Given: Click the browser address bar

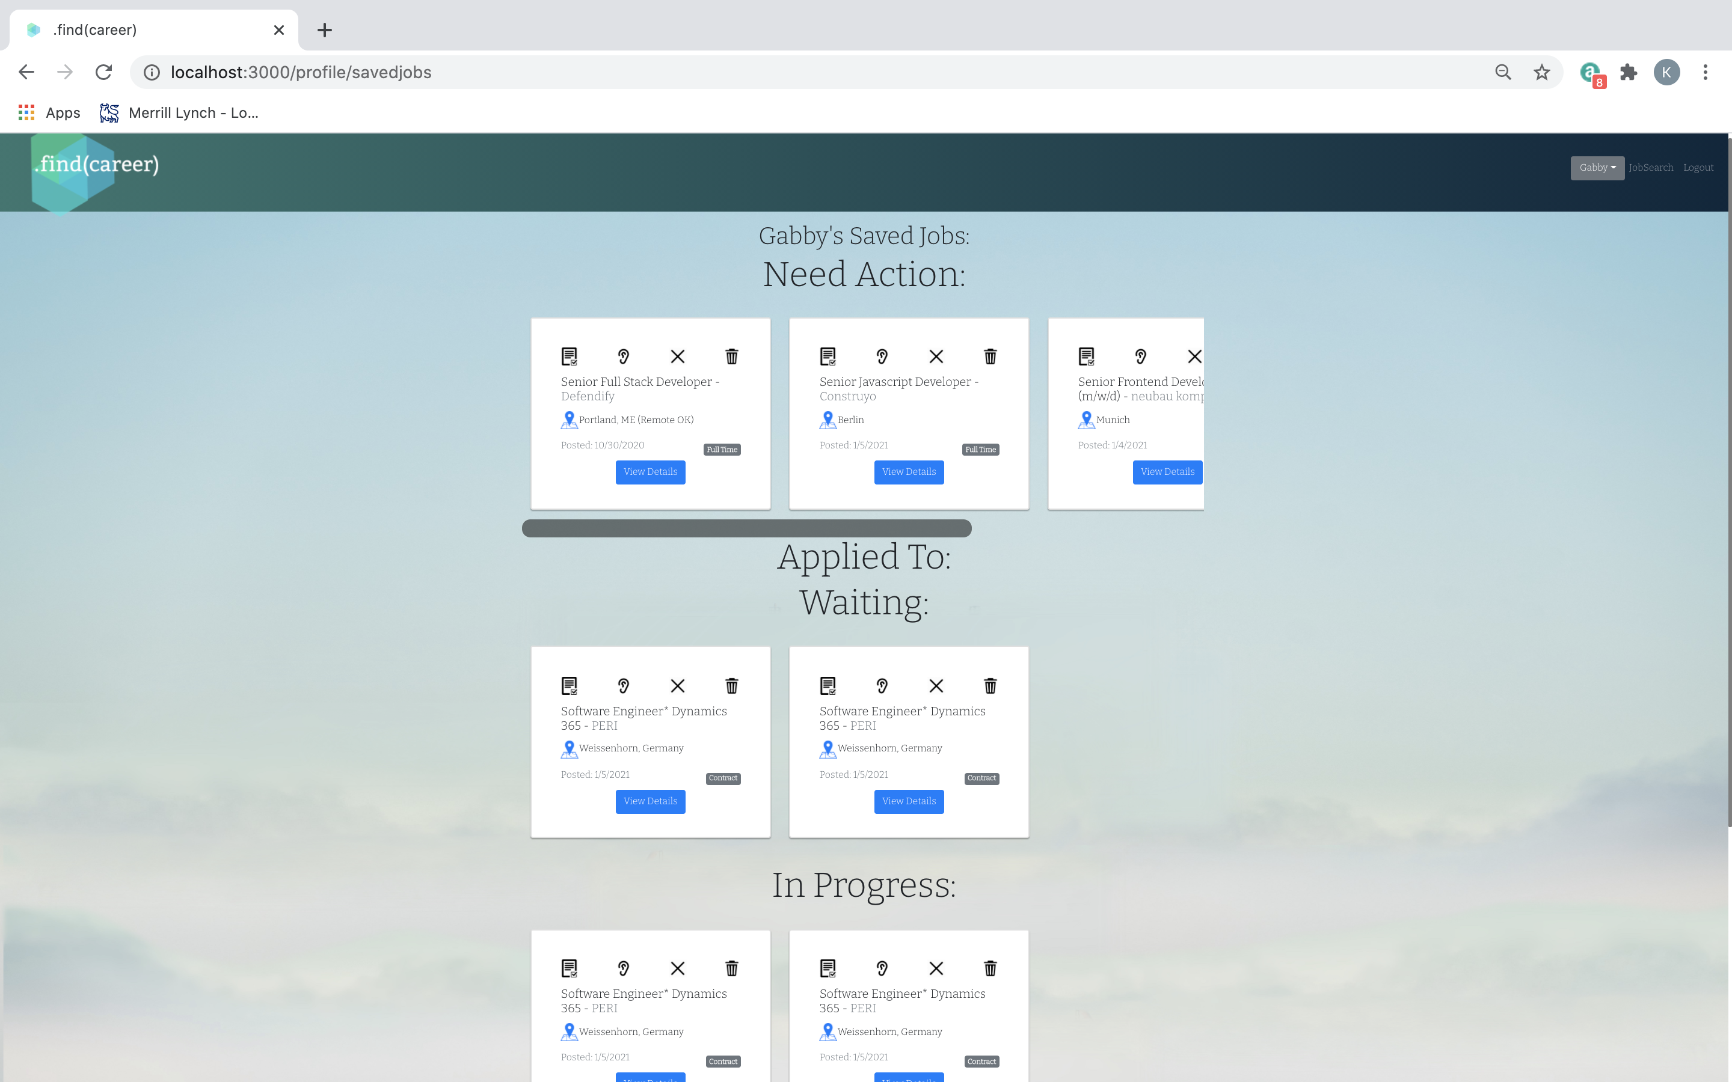Looking at the screenshot, I should click(787, 72).
